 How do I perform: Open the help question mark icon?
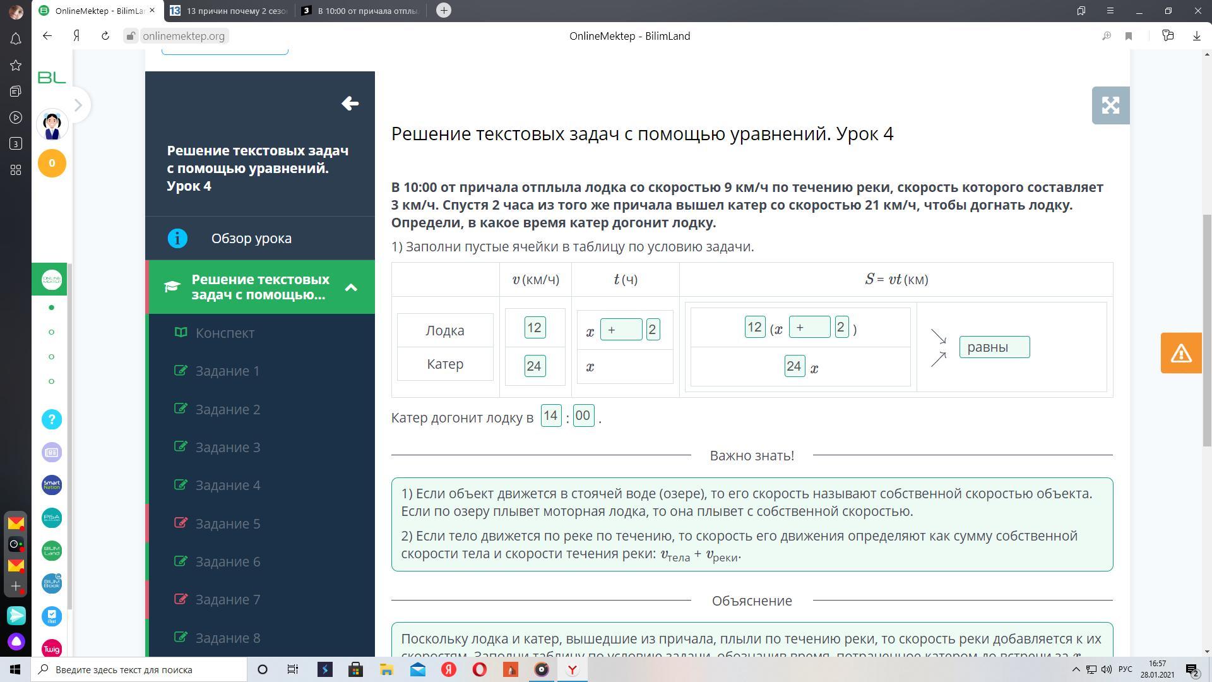52,419
